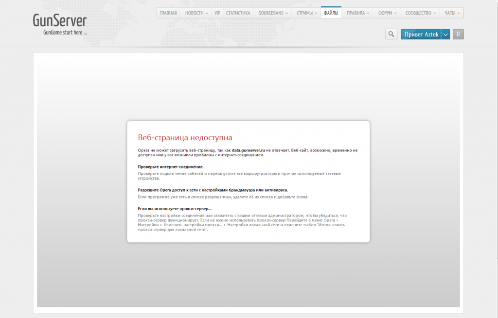The image size is (498, 318).
Task: Expand the SOURCEBANS dropdown menu
Action: pos(273,13)
